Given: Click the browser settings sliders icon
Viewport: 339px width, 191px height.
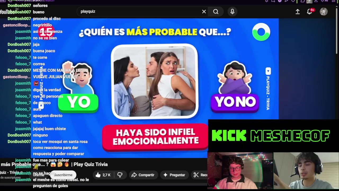Looking at the screenshot, I should click(x=333, y=1).
